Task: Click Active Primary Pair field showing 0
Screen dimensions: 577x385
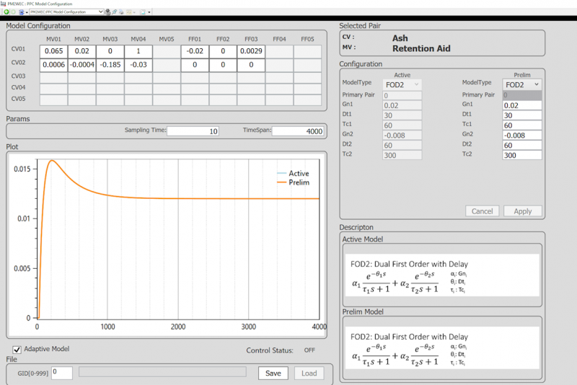Action: point(402,95)
